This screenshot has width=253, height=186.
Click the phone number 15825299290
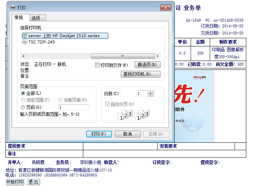click(30, 175)
